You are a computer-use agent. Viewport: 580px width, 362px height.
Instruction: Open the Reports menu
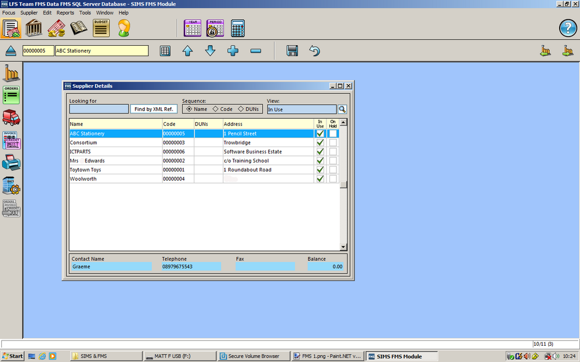point(65,13)
